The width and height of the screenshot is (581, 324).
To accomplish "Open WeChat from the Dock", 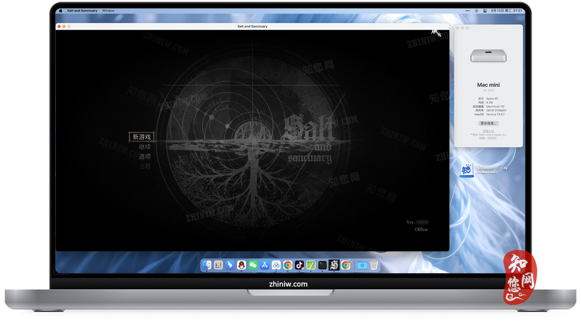I will 253,265.
